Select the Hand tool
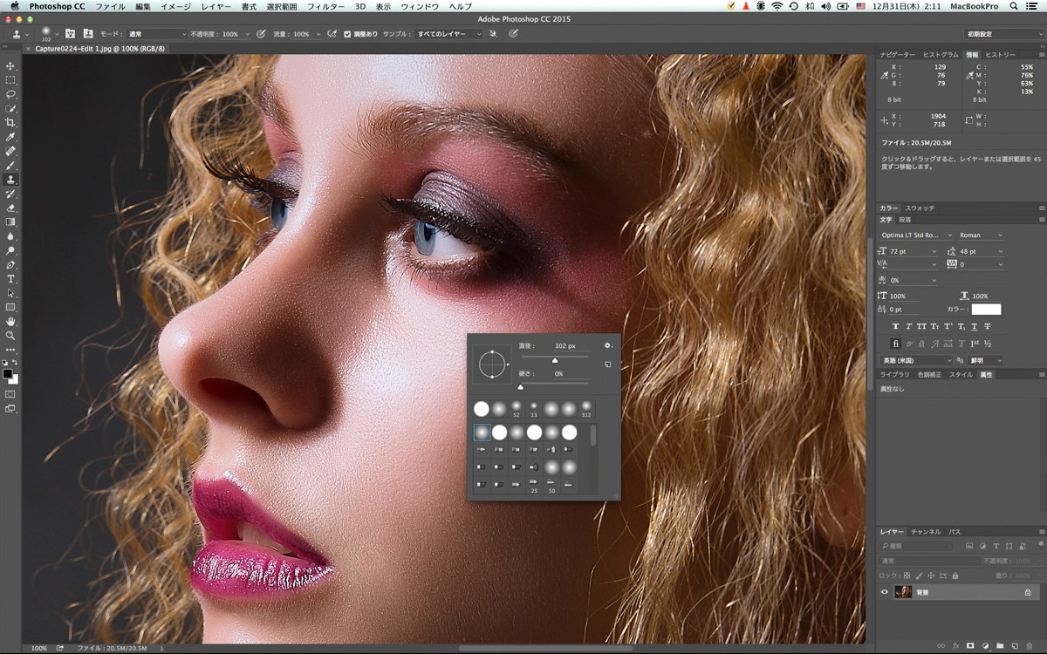 pyautogui.click(x=10, y=321)
